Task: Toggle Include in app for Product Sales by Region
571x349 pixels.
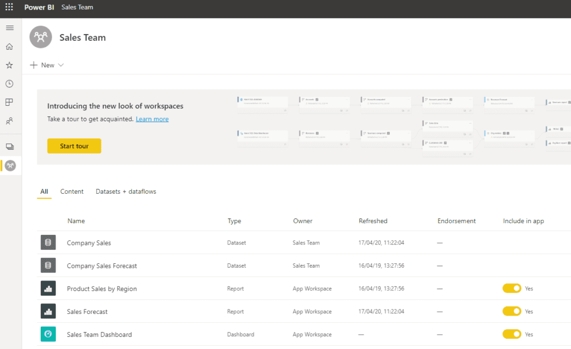Action: click(512, 288)
